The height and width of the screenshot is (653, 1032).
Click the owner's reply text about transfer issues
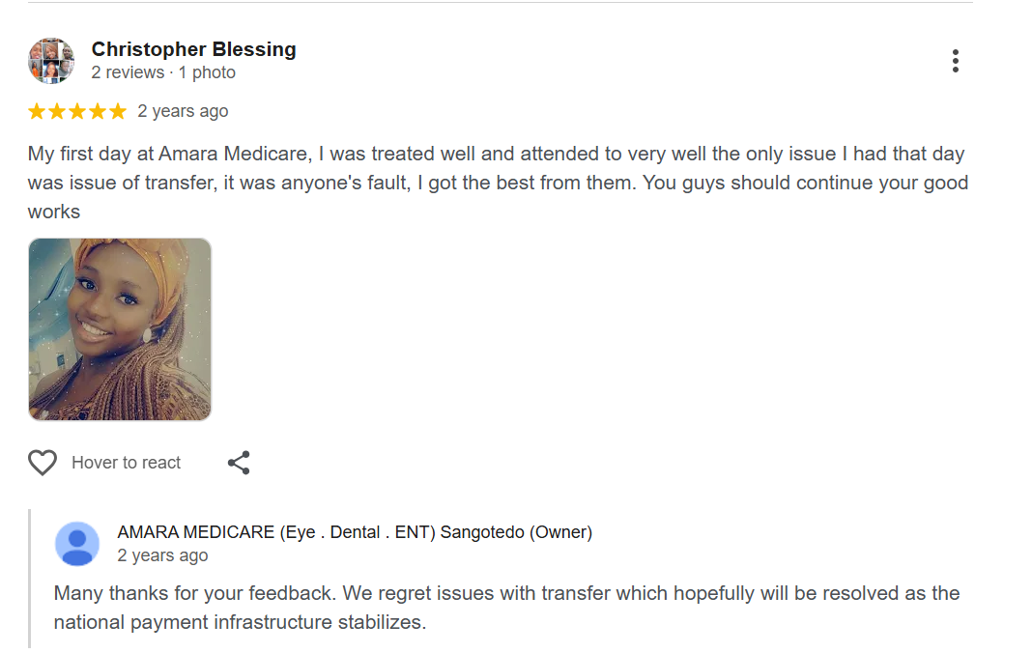[x=506, y=608]
